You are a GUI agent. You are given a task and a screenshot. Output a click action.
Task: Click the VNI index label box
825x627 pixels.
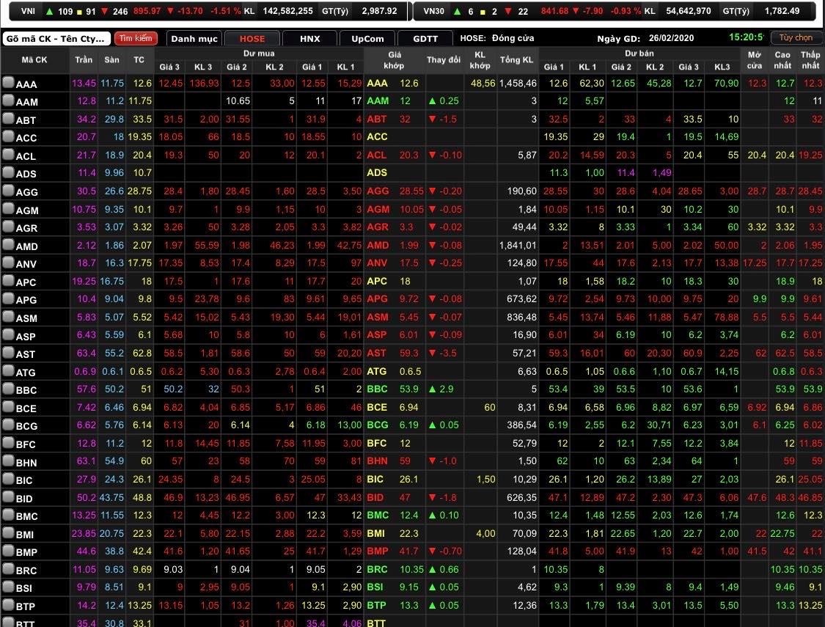pyautogui.click(x=28, y=11)
